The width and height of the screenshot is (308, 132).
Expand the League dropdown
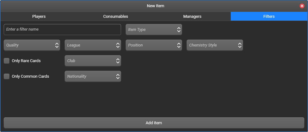coord(93,45)
